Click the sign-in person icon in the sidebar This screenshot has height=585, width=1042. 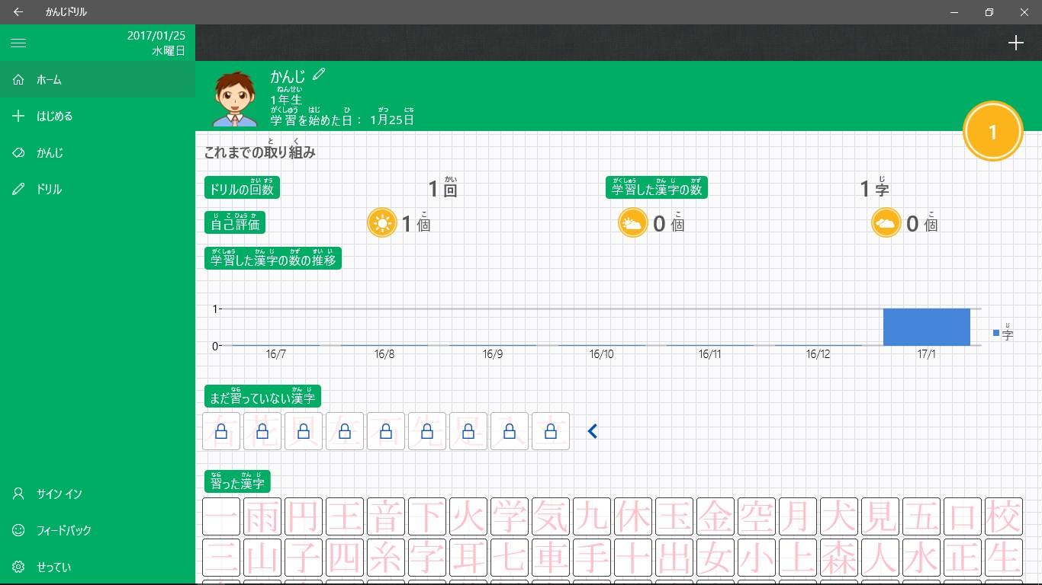tap(17, 494)
